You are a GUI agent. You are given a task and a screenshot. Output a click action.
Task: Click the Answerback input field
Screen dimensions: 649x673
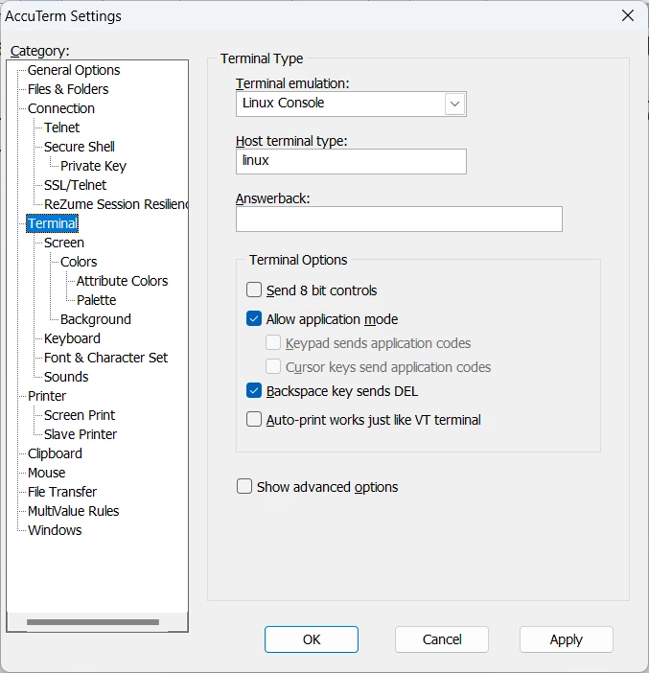pyautogui.click(x=399, y=219)
